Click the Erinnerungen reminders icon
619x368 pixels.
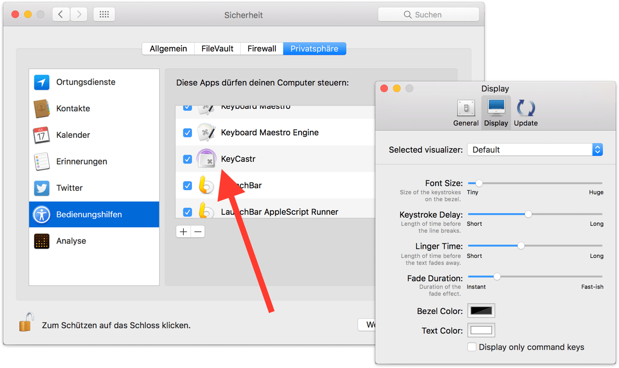pos(42,162)
